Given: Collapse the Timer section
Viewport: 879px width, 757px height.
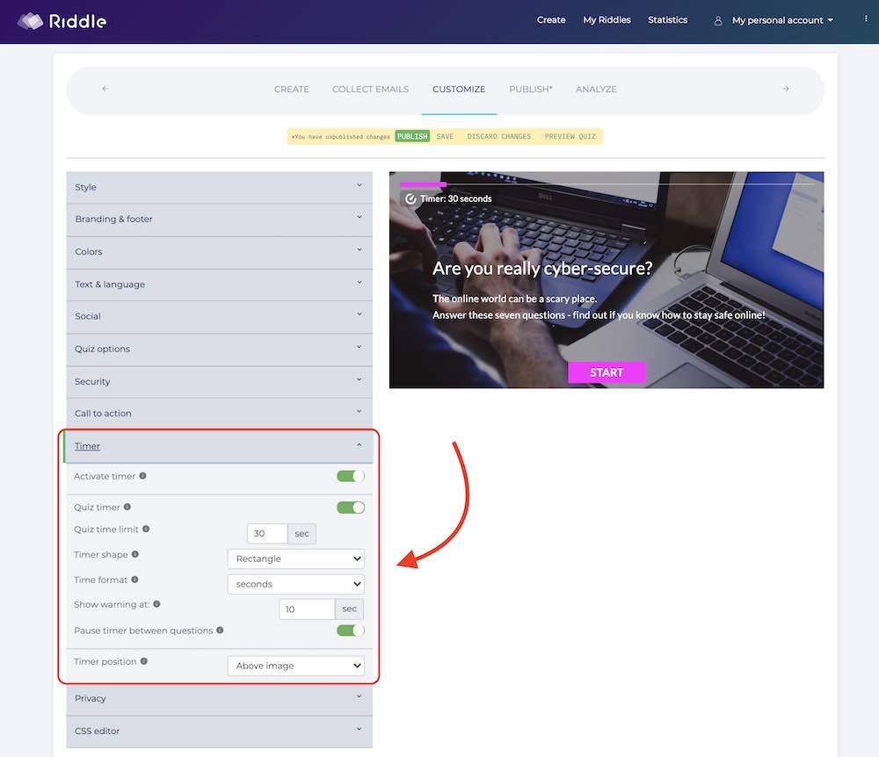Looking at the screenshot, I should (x=219, y=446).
